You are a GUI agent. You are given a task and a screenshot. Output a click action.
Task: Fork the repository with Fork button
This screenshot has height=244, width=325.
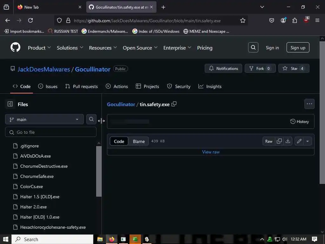coord(260,69)
